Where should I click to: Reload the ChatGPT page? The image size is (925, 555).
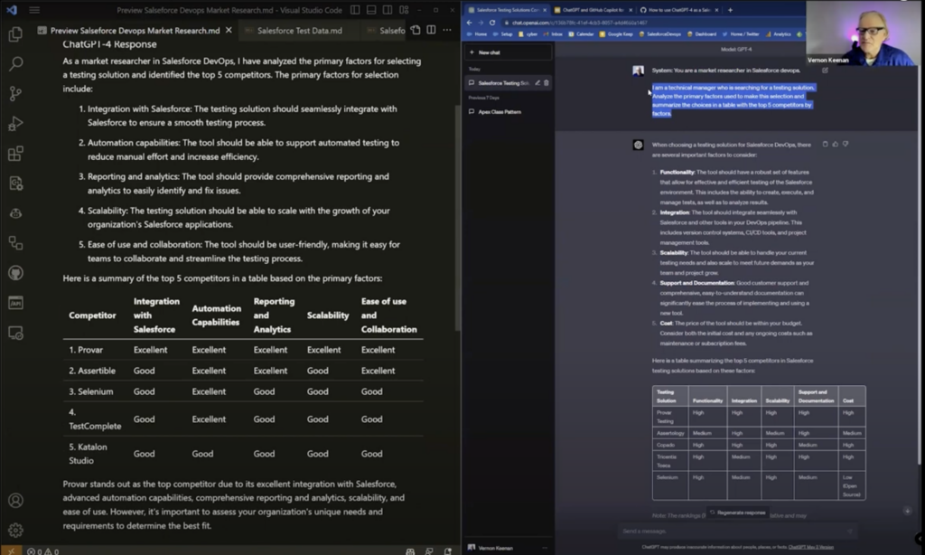click(x=492, y=23)
